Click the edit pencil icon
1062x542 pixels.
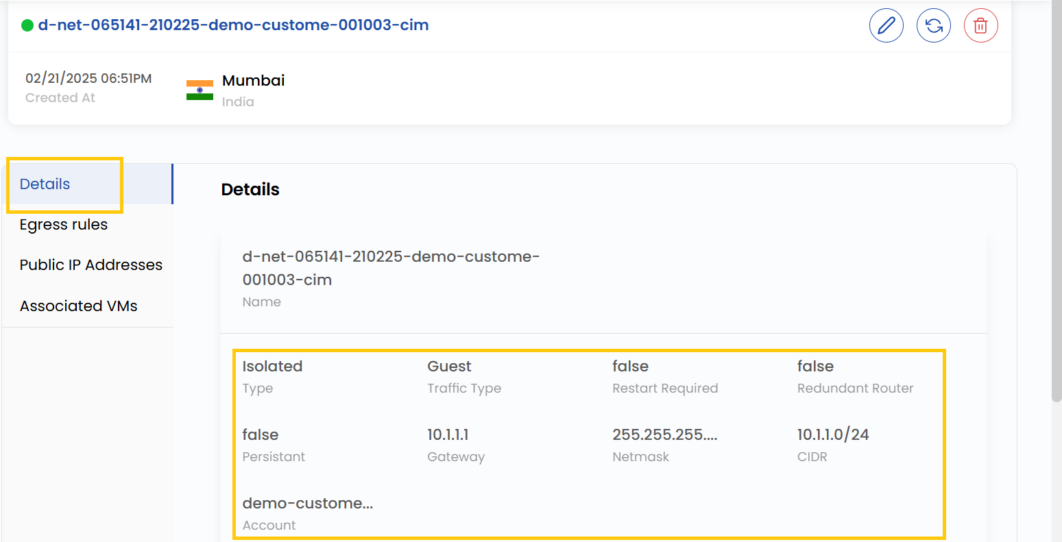886,26
